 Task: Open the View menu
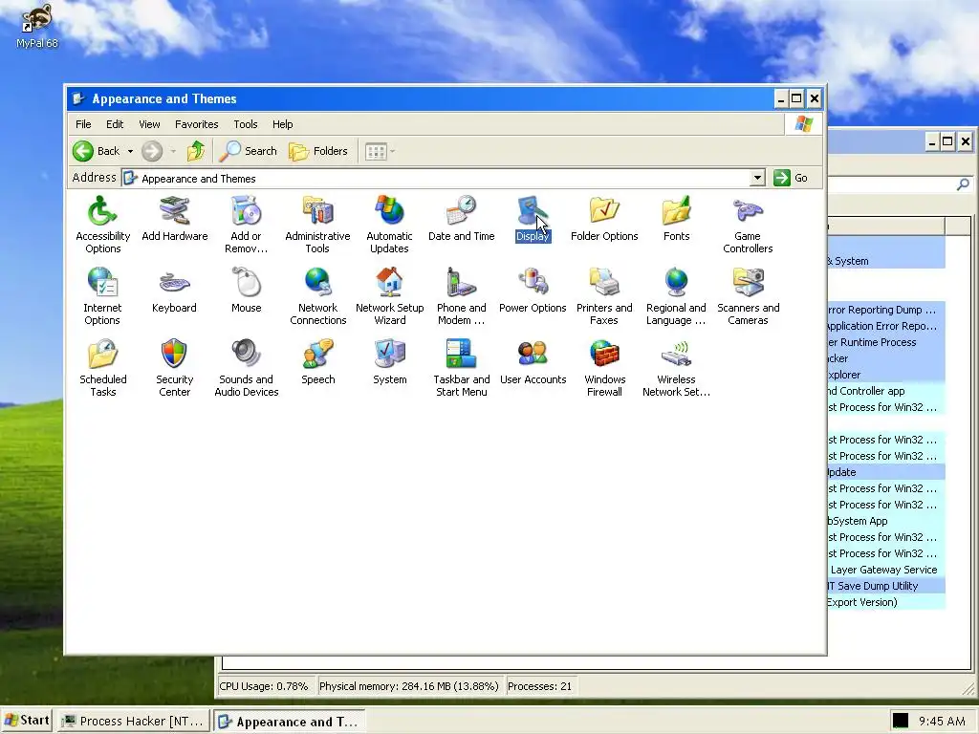149,124
